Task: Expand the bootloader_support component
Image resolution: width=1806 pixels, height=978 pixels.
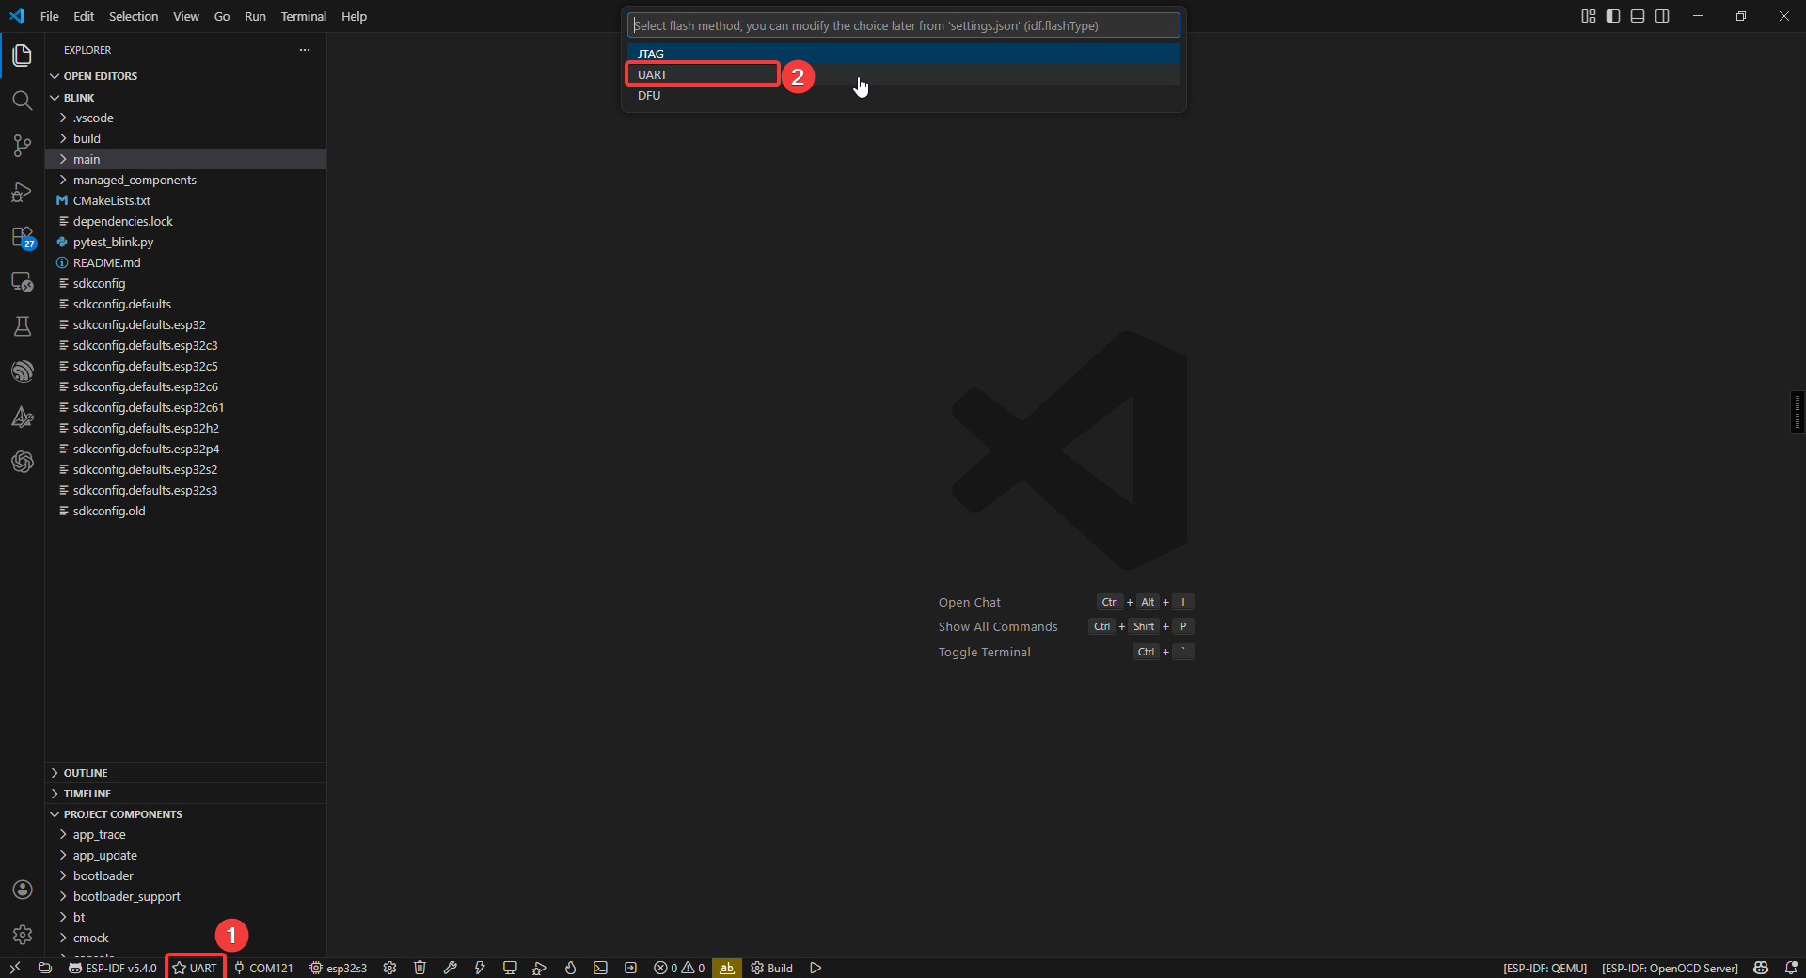Action: (185, 896)
